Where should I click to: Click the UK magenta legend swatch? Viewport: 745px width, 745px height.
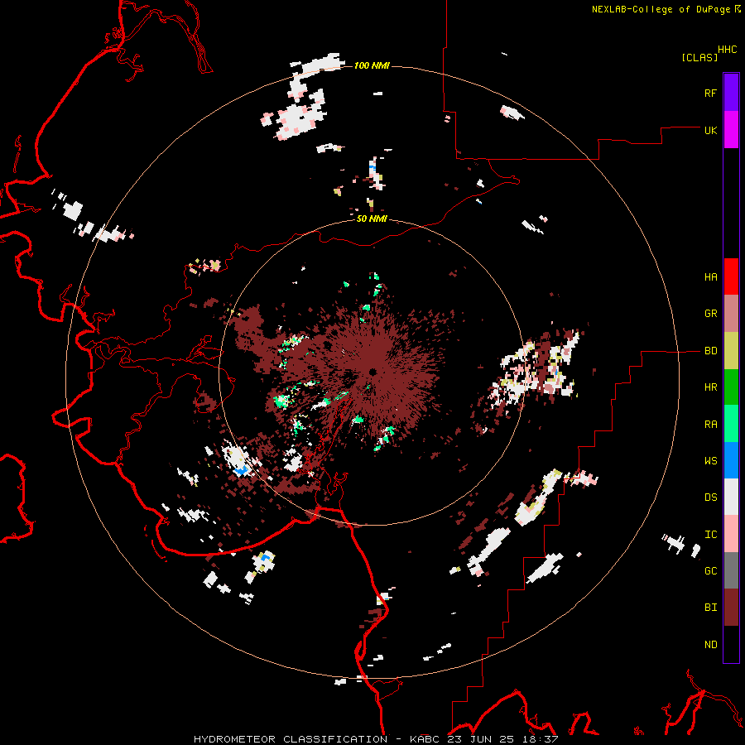click(x=731, y=129)
